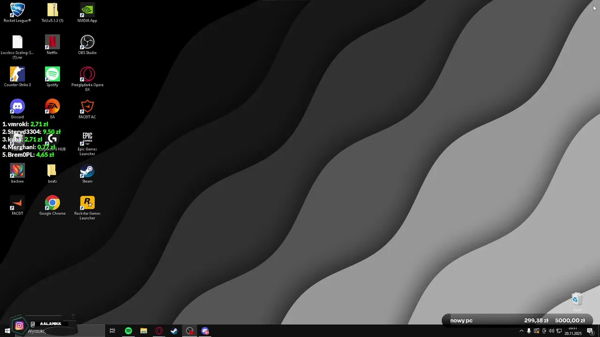Click the AALANIKK handle text
Screen dimensions: 600x337
point(51,324)
